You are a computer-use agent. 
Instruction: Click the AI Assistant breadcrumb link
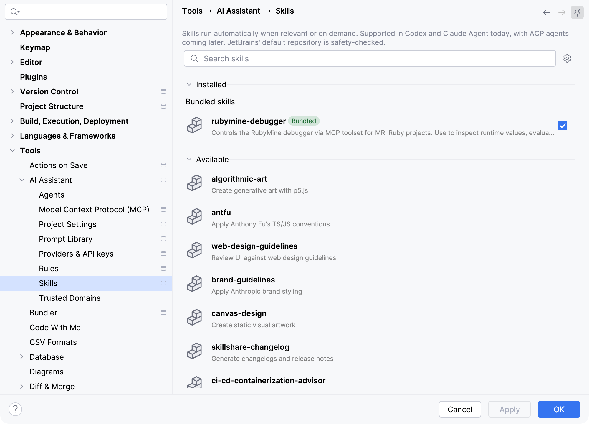[239, 11]
